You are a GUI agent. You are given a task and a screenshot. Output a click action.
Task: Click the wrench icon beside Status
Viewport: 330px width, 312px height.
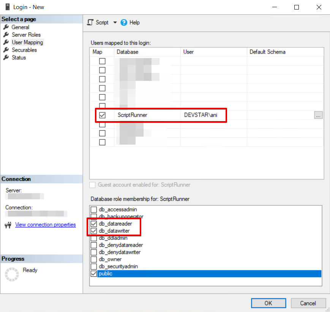pos(6,57)
